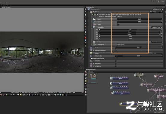Click the yellow play render button
Viewport: 166px width, 114px height.
21,95
